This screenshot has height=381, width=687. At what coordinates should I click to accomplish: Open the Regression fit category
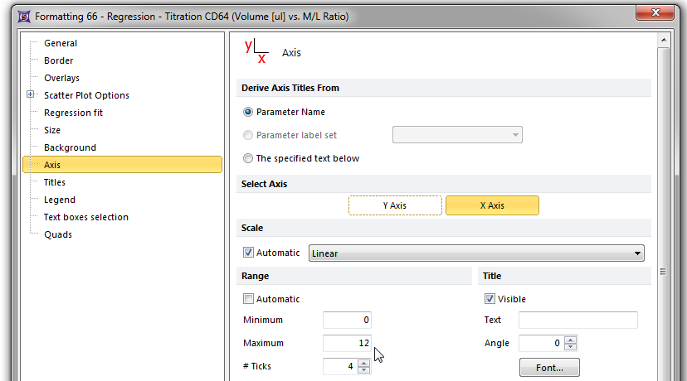tap(73, 113)
